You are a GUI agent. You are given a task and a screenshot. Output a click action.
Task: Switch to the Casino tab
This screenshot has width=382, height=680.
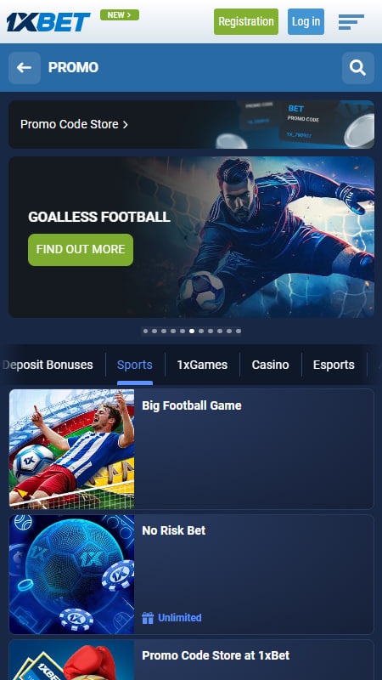270,365
